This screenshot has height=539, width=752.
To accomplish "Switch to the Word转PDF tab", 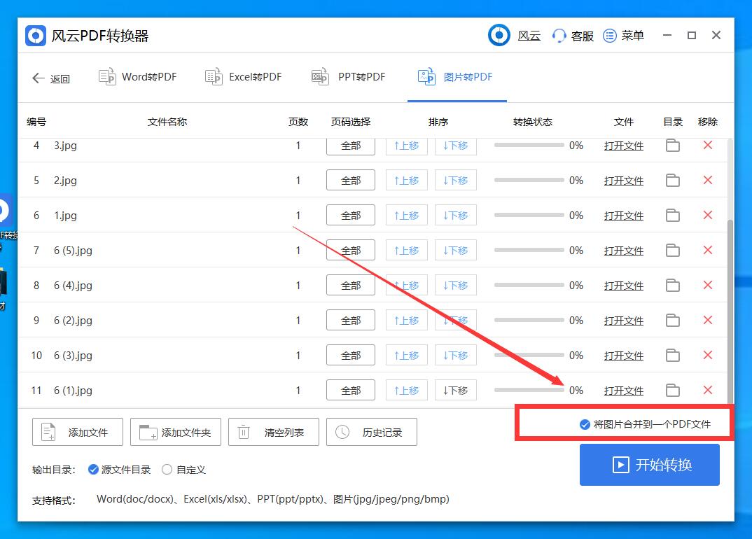I will [x=137, y=77].
